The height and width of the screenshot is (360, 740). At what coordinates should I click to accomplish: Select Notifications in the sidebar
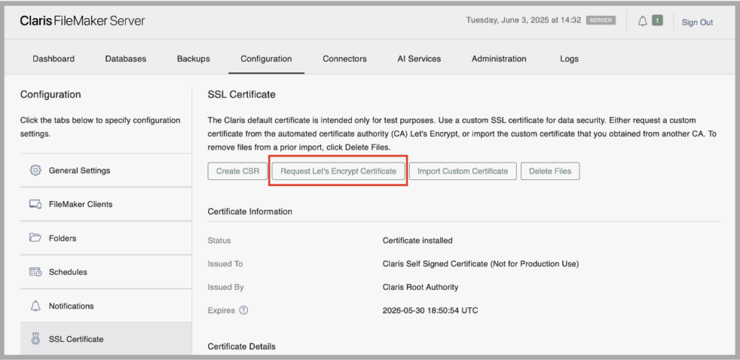tap(106, 306)
